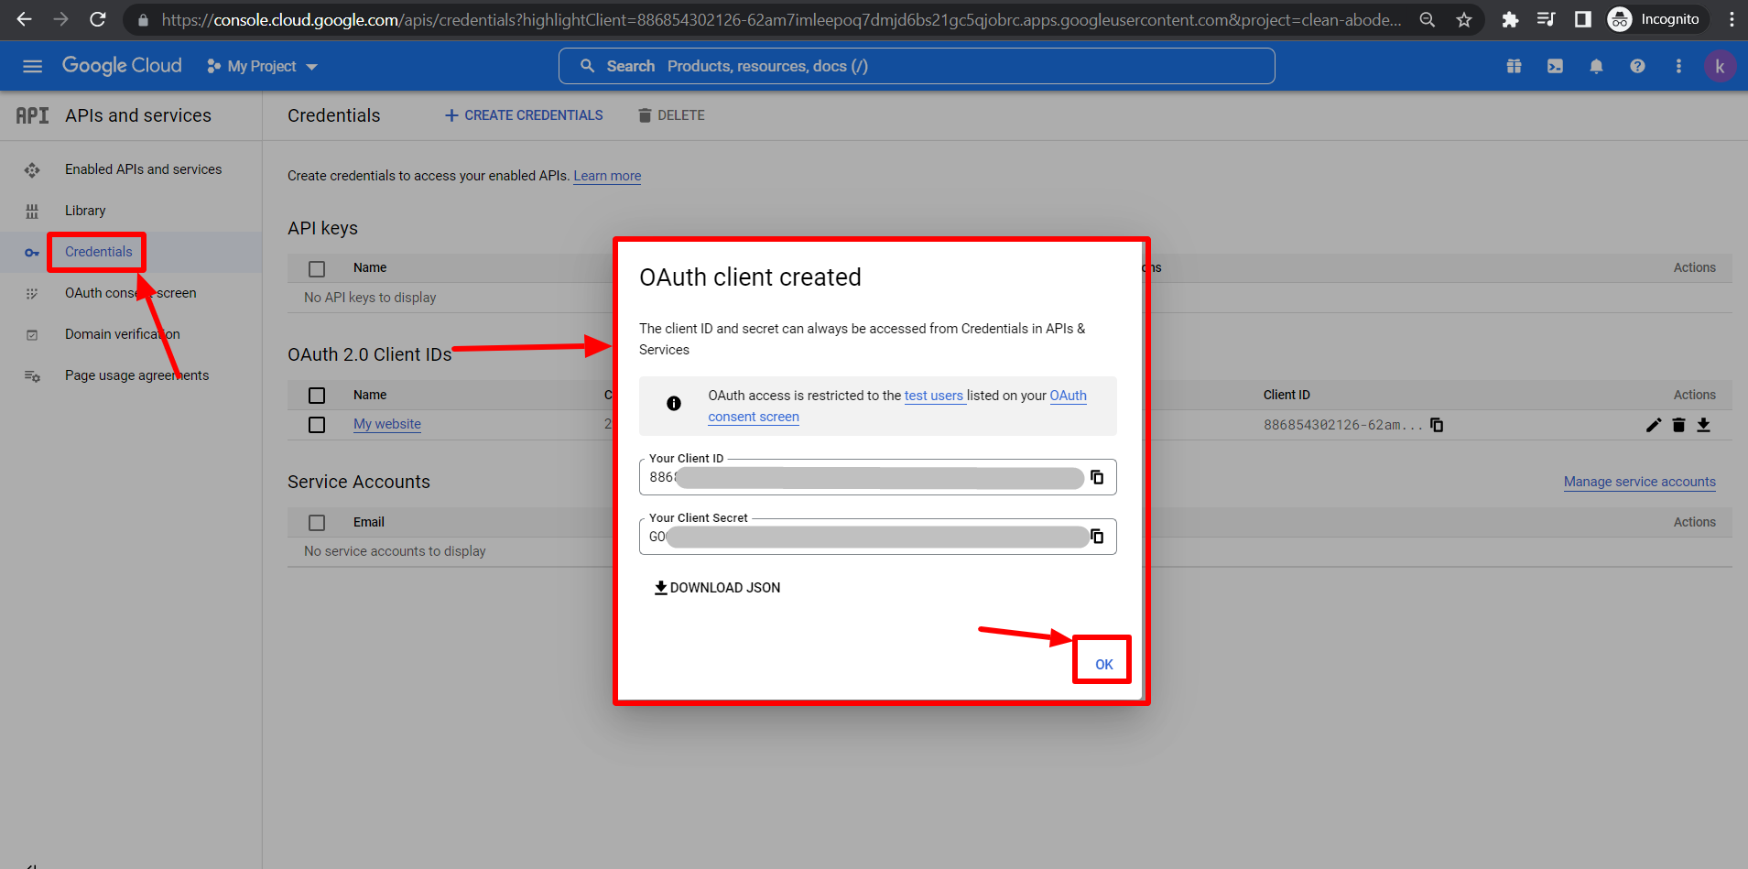The image size is (1748, 869).
Task: Click the DELETE button in toolbar
Action: [671, 115]
